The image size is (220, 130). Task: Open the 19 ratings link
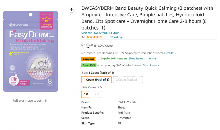[117, 37]
